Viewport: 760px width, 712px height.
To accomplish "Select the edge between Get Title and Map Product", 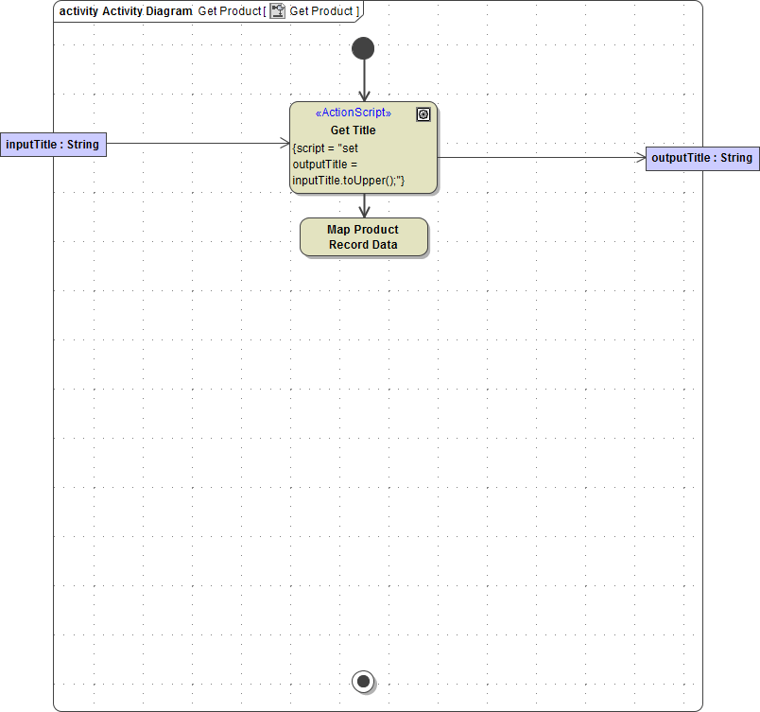I will click(x=363, y=205).
